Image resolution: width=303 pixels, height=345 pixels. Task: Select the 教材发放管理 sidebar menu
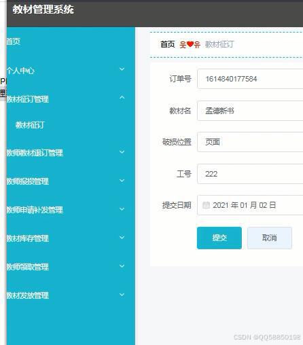[28, 295]
